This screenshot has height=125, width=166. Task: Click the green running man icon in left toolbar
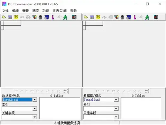65,17
